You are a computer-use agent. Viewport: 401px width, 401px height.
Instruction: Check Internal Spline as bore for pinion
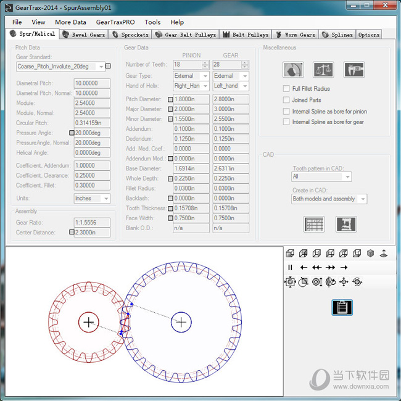pyautogui.click(x=286, y=111)
